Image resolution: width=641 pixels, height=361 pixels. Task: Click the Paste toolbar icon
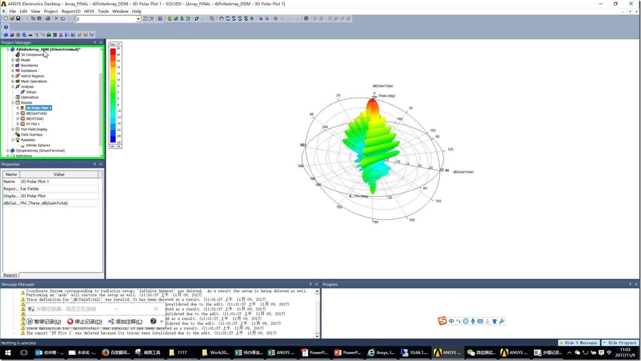tap(39, 19)
